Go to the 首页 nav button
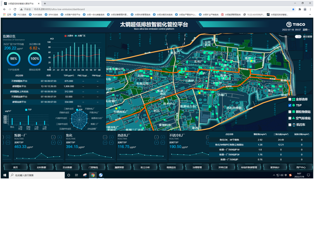314x250 pixels. pos(16,167)
